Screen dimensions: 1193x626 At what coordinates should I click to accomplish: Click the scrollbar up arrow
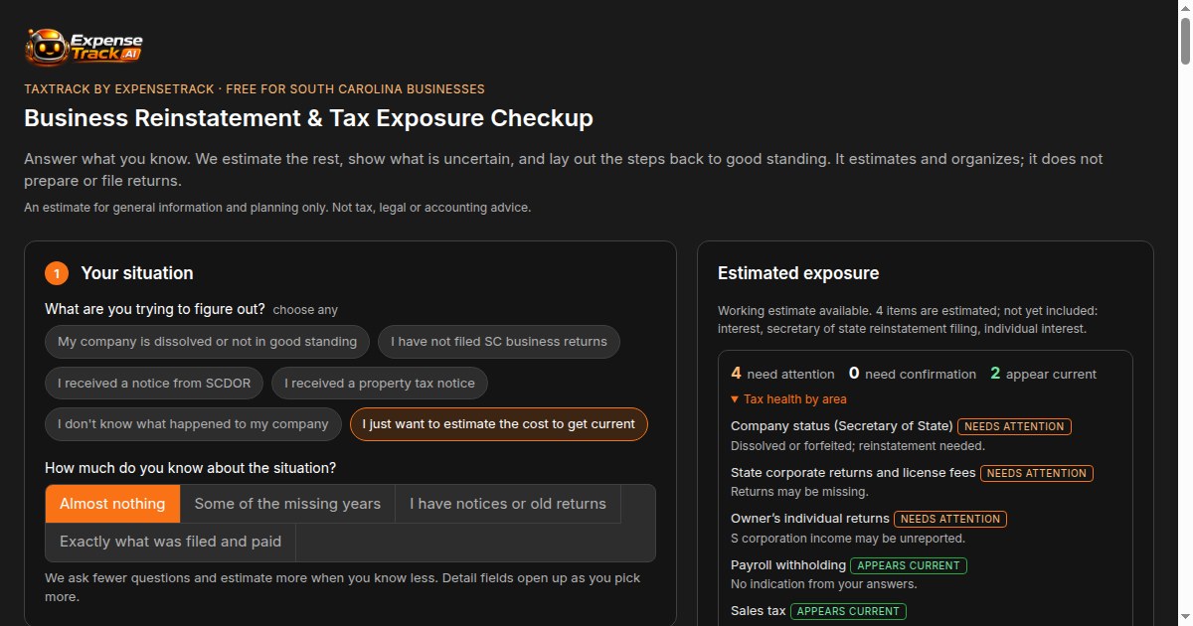click(x=1184, y=7)
